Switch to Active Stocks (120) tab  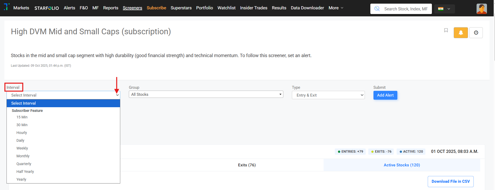pyautogui.click(x=402, y=165)
